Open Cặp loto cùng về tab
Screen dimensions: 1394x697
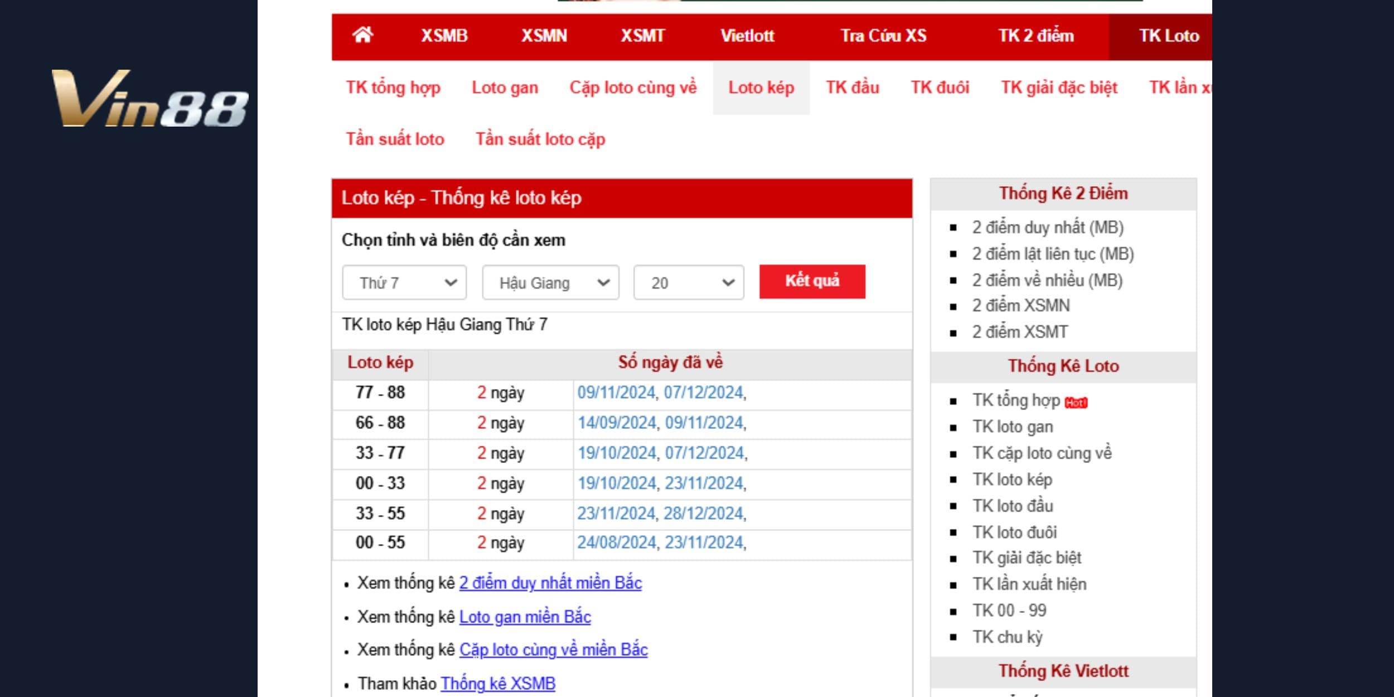(x=633, y=88)
